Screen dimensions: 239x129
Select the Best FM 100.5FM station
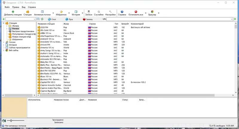pyautogui.click(x=48, y=71)
